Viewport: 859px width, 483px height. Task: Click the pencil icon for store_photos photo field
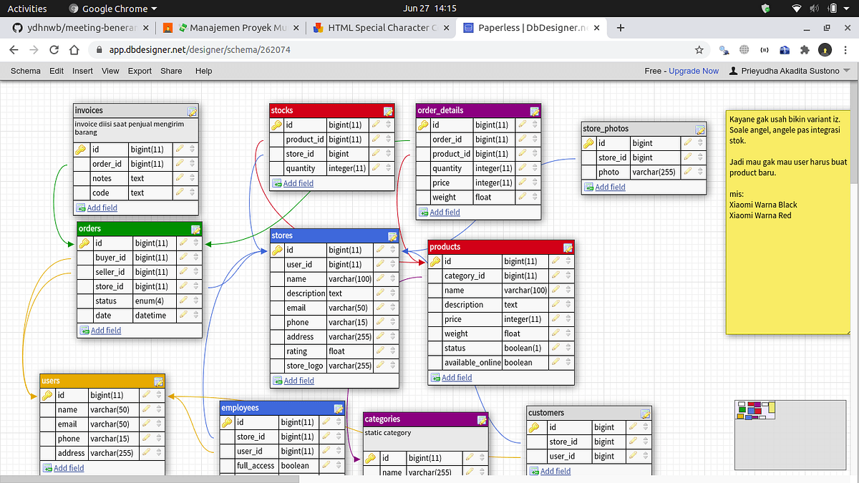(x=688, y=172)
